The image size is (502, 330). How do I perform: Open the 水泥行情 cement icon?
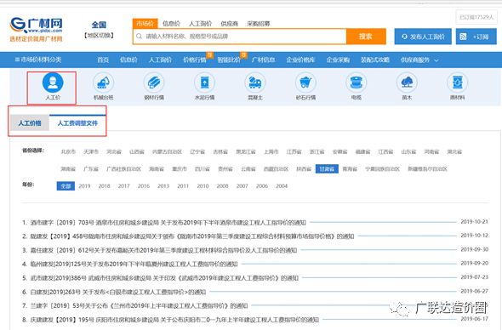coord(204,82)
